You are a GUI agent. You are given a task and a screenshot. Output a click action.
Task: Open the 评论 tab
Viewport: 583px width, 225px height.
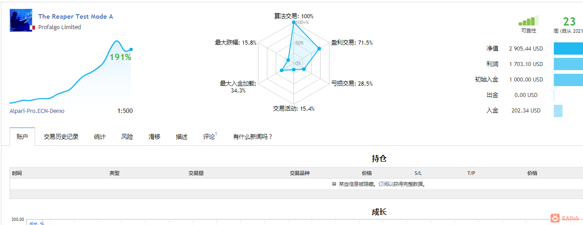point(209,137)
